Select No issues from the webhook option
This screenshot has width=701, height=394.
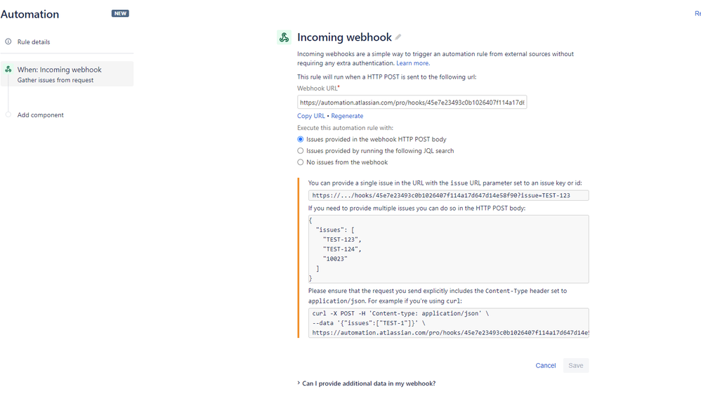click(301, 162)
